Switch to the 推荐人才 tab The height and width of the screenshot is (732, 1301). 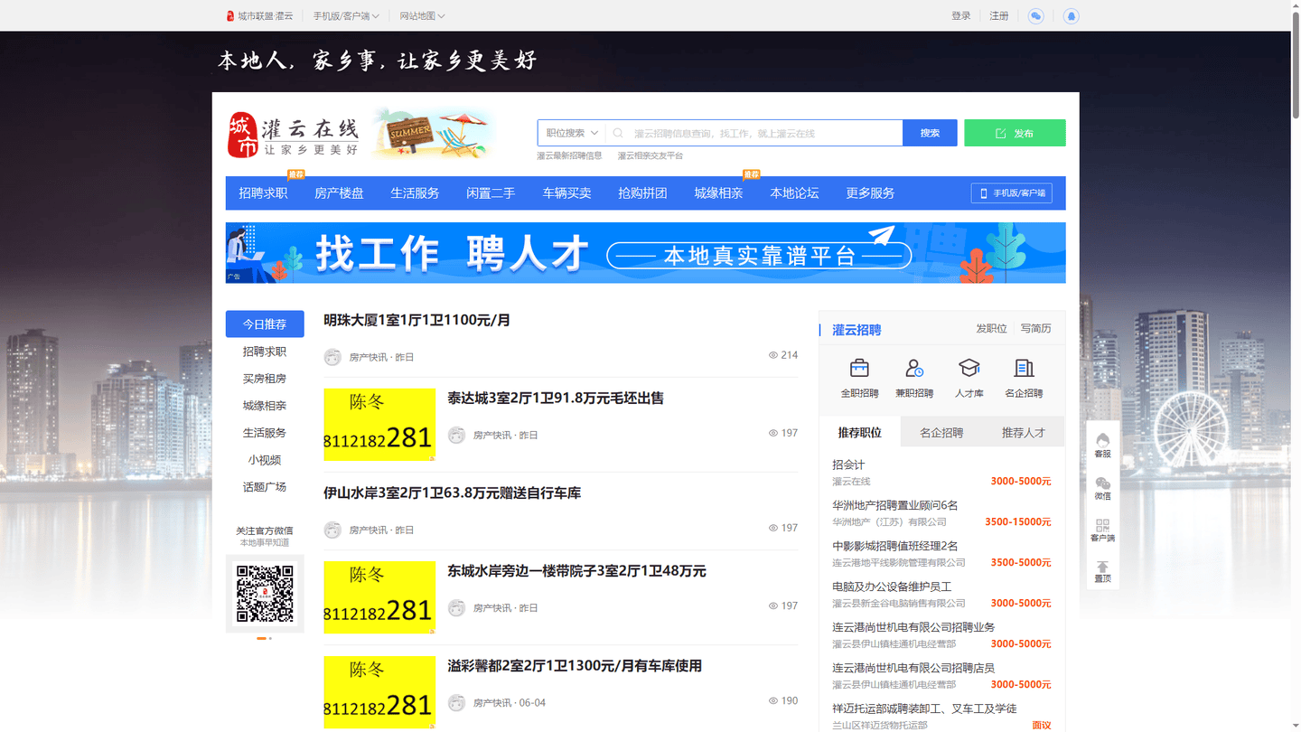coord(1024,433)
